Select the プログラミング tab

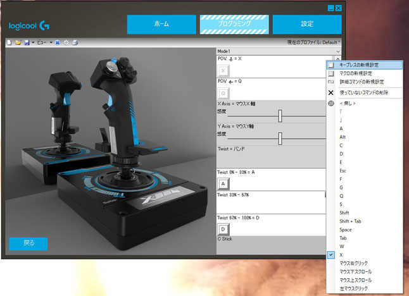pos(234,25)
